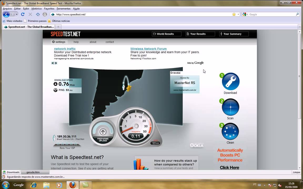Follow Wireless Network Forum ad link

tap(148, 49)
